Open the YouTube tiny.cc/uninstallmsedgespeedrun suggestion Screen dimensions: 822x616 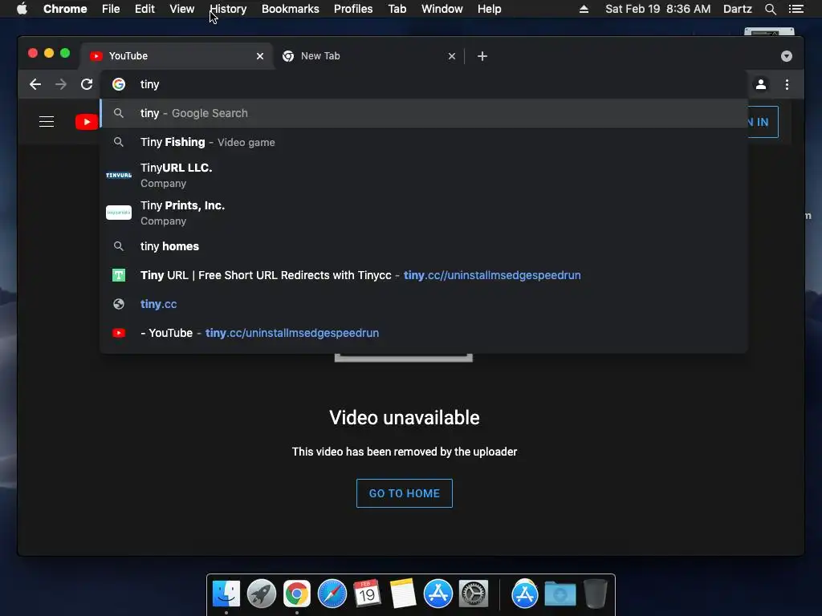tap(424, 333)
